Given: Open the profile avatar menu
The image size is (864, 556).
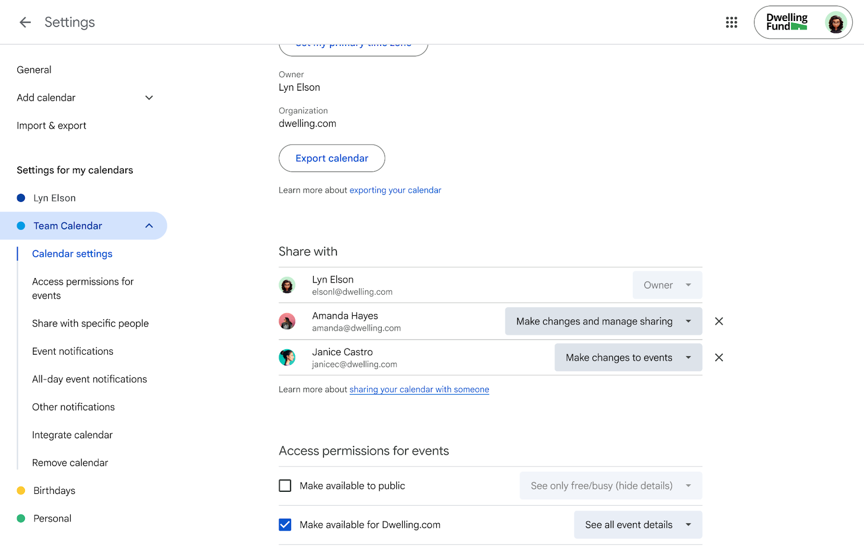Looking at the screenshot, I should coord(835,22).
